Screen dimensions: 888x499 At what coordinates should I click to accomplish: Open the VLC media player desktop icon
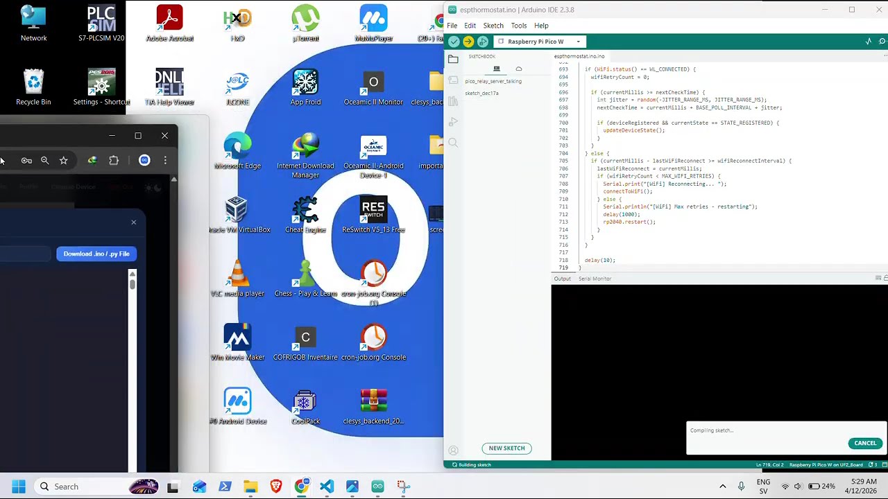tap(237, 279)
